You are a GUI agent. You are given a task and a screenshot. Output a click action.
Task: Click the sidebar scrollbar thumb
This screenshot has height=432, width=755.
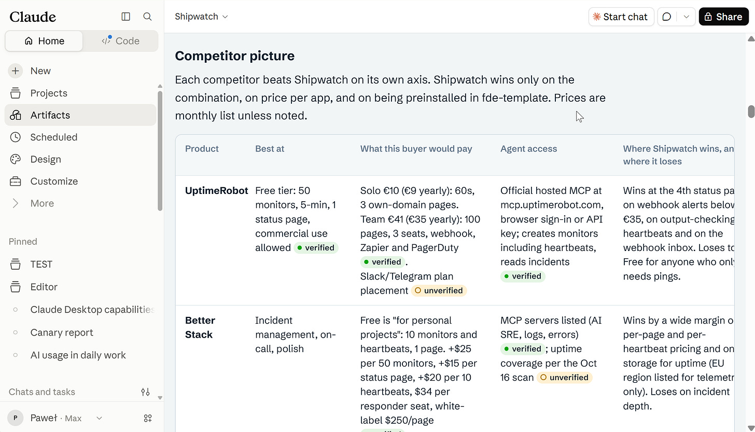(x=160, y=151)
